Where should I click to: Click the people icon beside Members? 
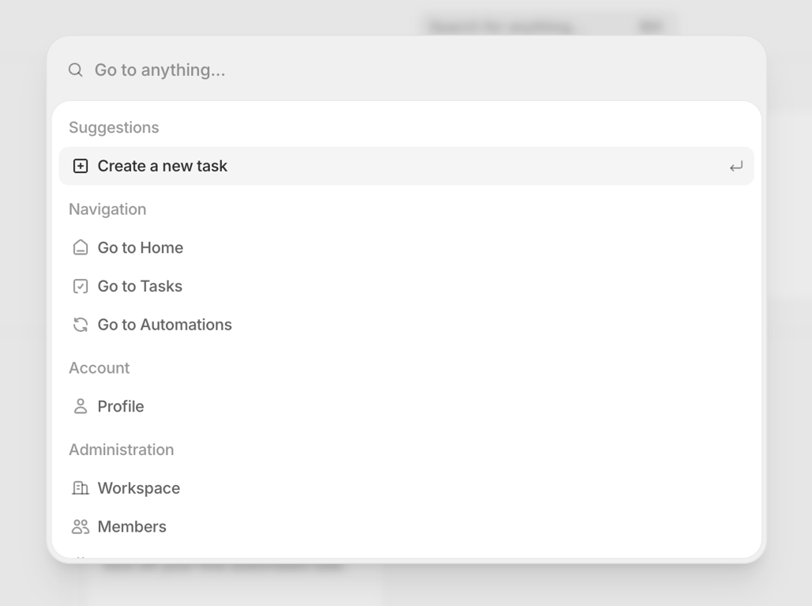(81, 526)
